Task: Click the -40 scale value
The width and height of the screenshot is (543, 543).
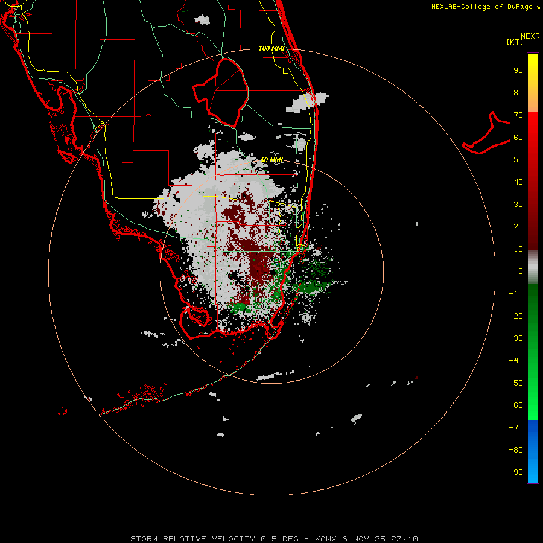Action: (x=516, y=361)
